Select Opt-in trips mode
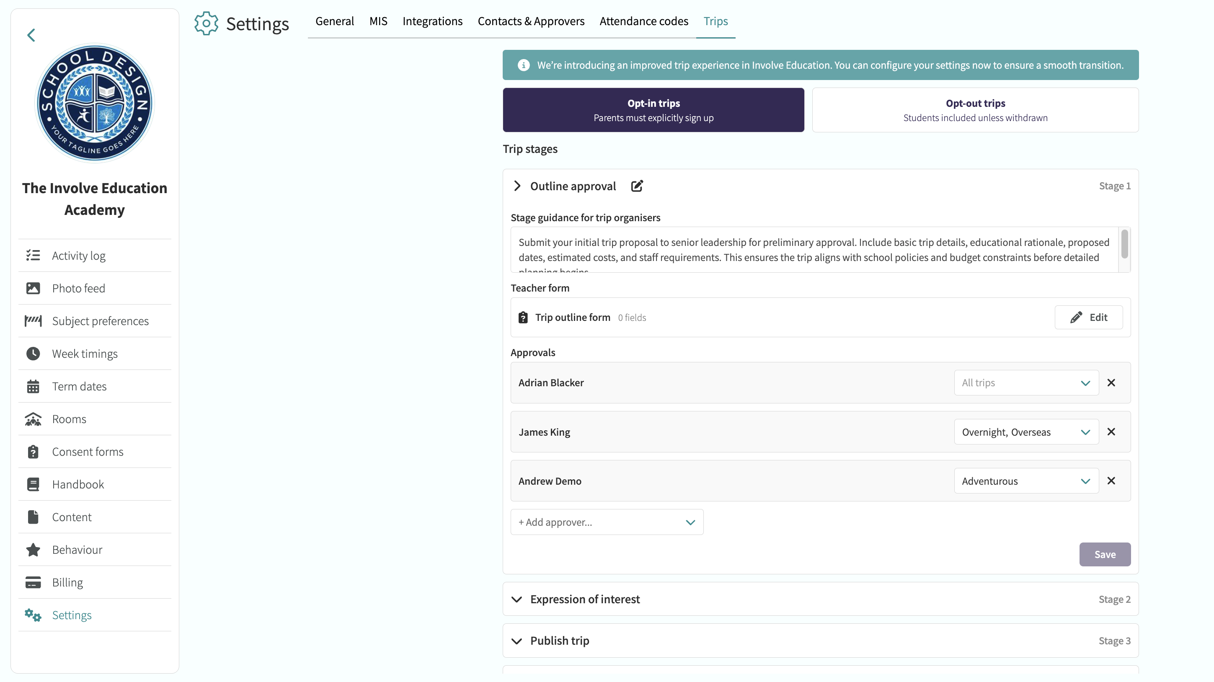The height and width of the screenshot is (682, 1214). coord(653,110)
